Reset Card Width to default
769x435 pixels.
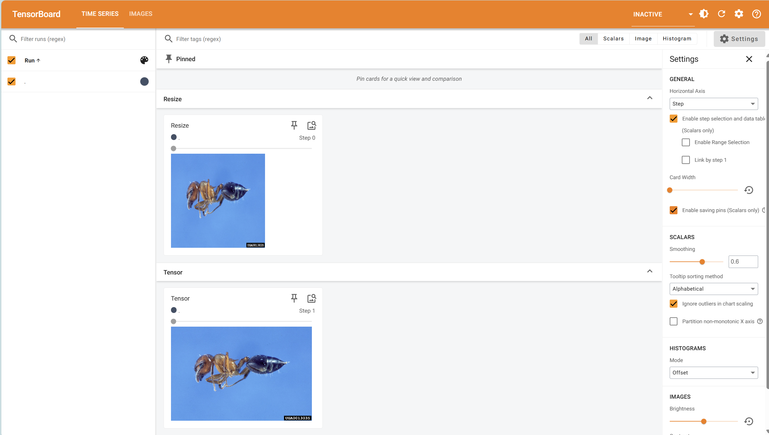(x=749, y=190)
